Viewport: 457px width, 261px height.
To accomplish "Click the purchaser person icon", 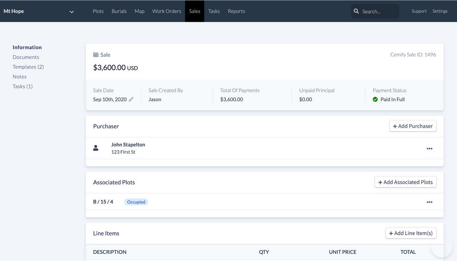I will point(96,148).
